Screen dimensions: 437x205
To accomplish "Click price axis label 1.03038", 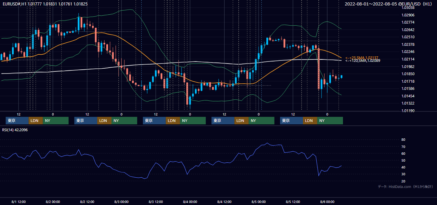I will point(408,8).
